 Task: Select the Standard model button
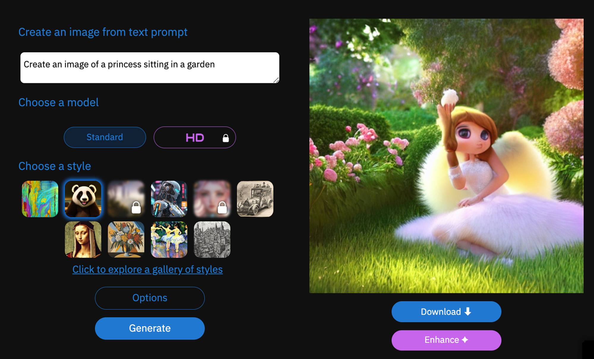tap(105, 137)
